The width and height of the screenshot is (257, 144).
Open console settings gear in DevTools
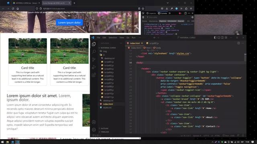(192, 17)
